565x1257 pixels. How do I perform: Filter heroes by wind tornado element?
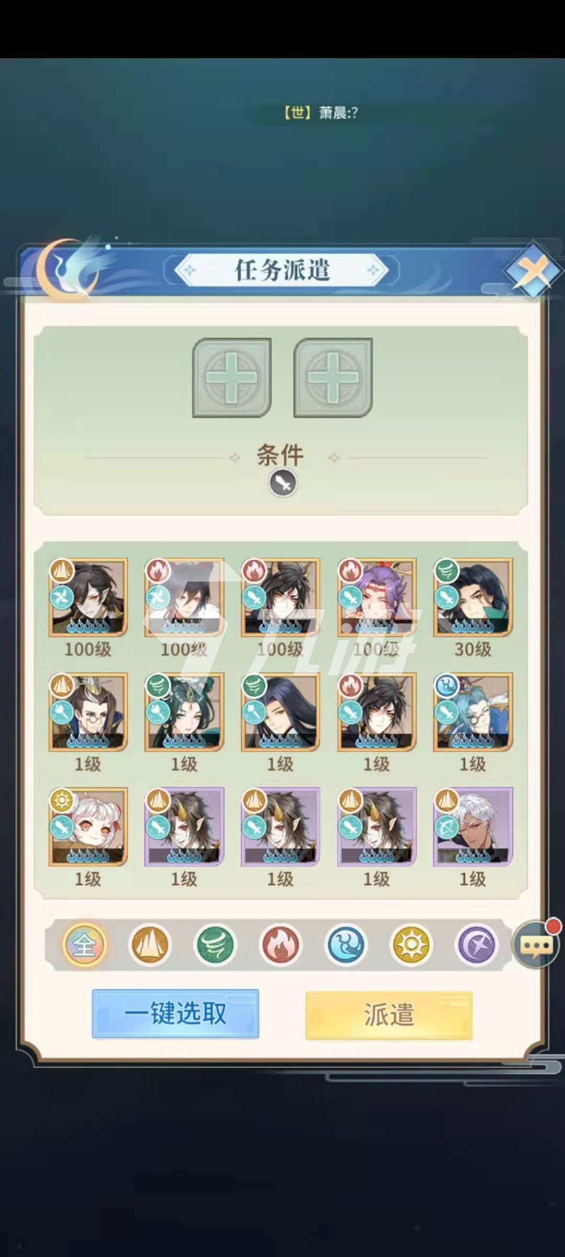click(215, 945)
